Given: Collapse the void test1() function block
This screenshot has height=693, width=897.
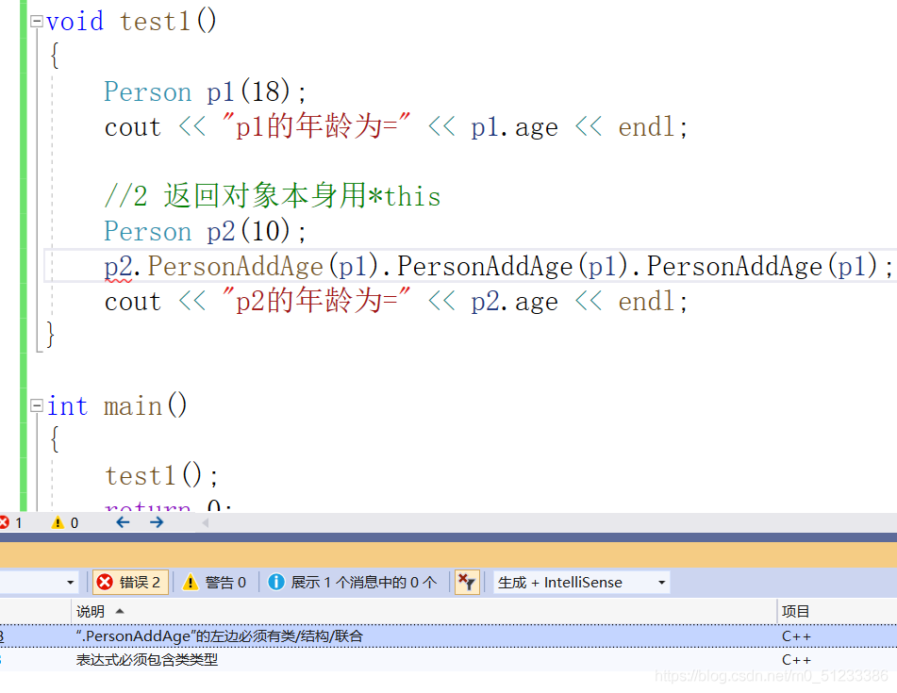Looking at the screenshot, I should pyautogui.click(x=36, y=22).
